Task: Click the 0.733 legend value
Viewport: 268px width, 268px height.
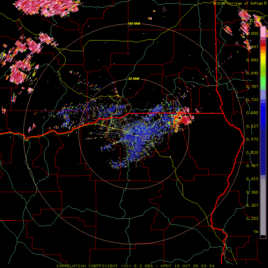Action: click(x=252, y=100)
